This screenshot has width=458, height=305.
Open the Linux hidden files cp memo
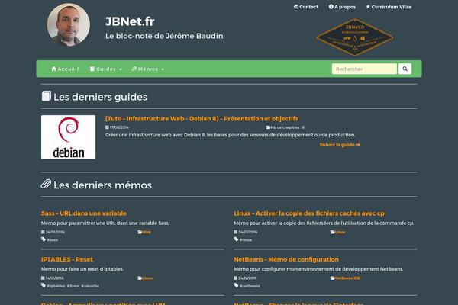coord(309,213)
